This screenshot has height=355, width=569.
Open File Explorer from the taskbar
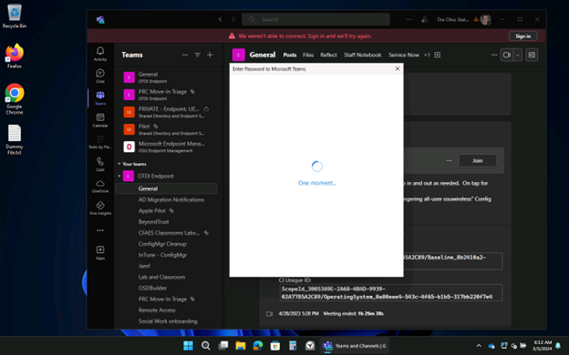coord(240,346)
